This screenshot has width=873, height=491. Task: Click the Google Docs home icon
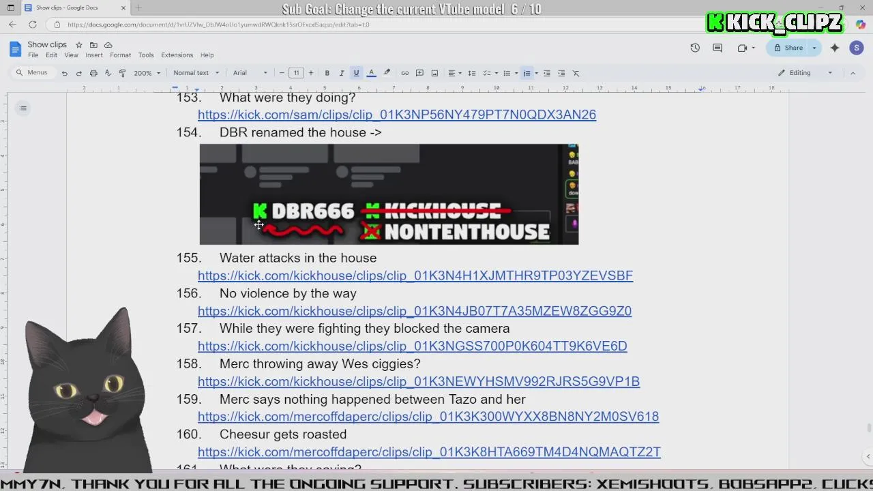[15, 49]
